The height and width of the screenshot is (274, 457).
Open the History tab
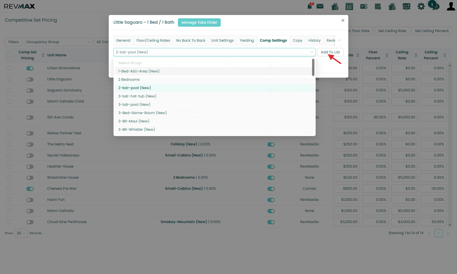point(314,40)
